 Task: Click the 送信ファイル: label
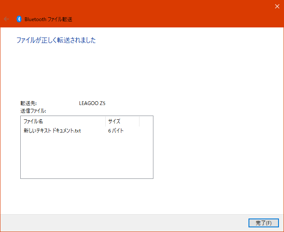pyautogui.click(x=33, y=111)
